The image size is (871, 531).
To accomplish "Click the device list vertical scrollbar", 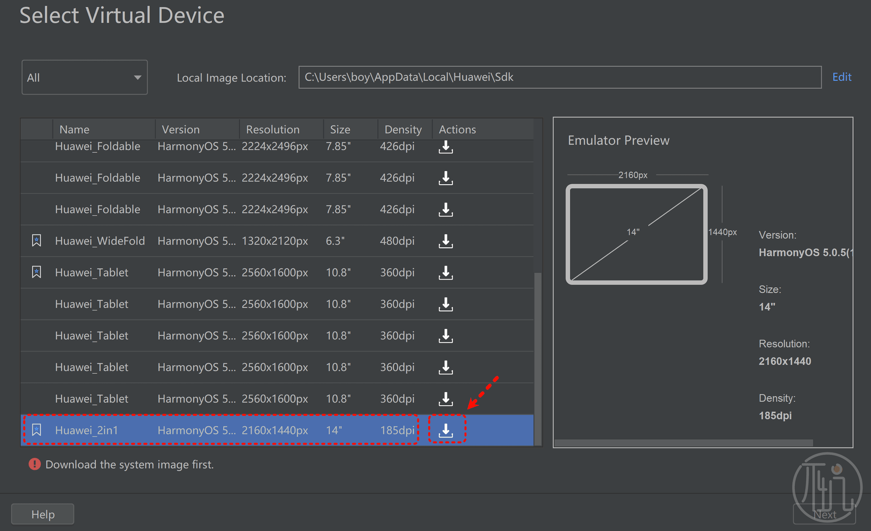I will tap(538, 359).
